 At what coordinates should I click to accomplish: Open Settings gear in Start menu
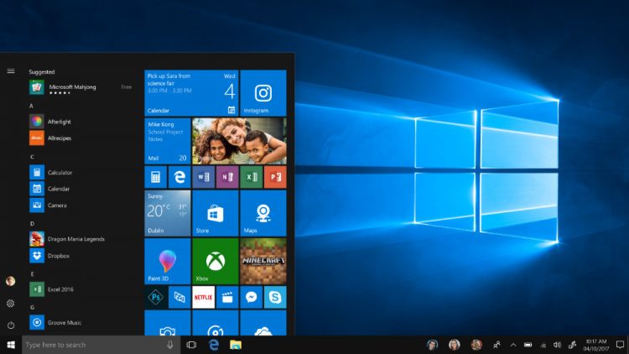(11, 304)
